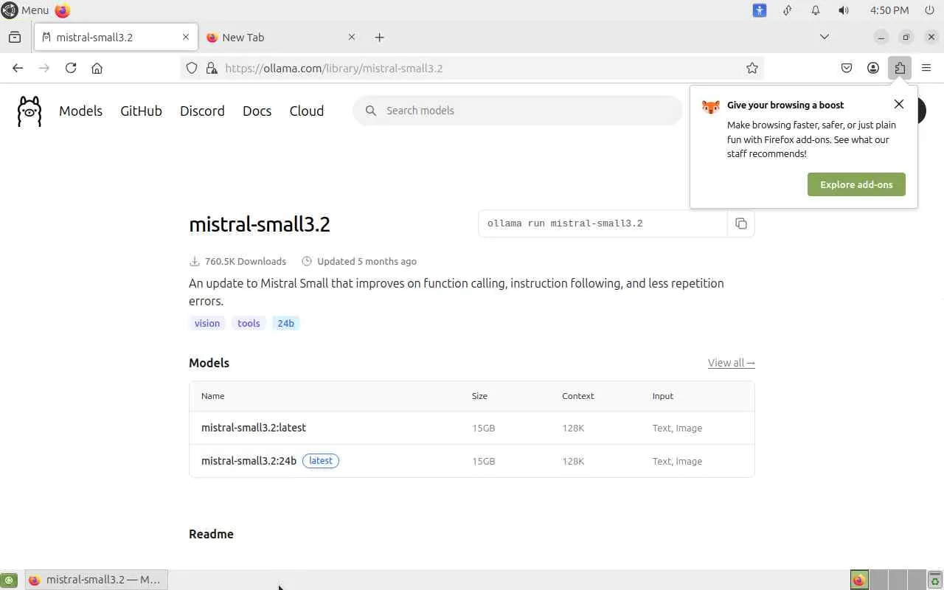
Task: Dismiss the Firefox add-ons popup
Action: 898,104
